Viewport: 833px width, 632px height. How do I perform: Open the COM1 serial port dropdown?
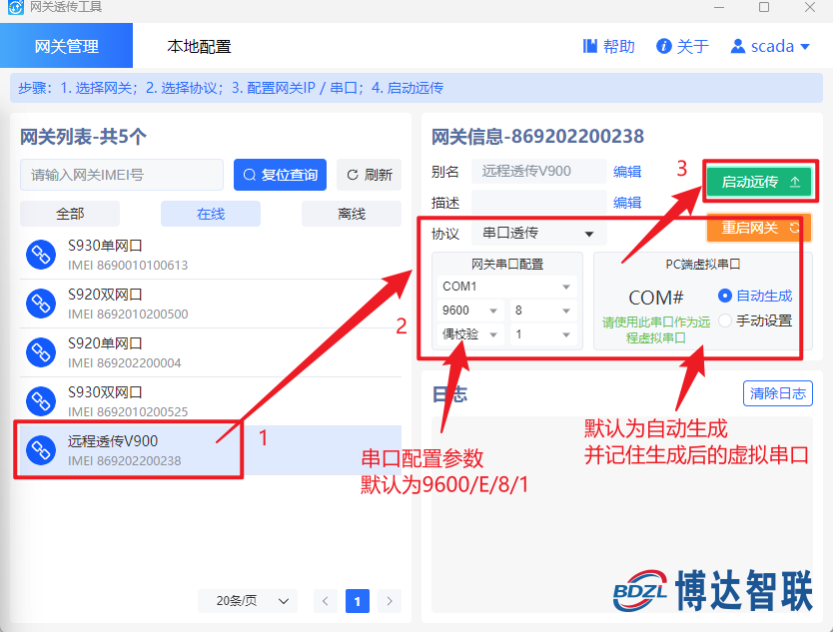coord(506,287)
